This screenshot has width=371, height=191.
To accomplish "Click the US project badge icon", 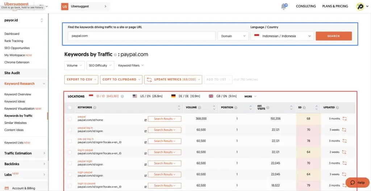I will (65, 7).
